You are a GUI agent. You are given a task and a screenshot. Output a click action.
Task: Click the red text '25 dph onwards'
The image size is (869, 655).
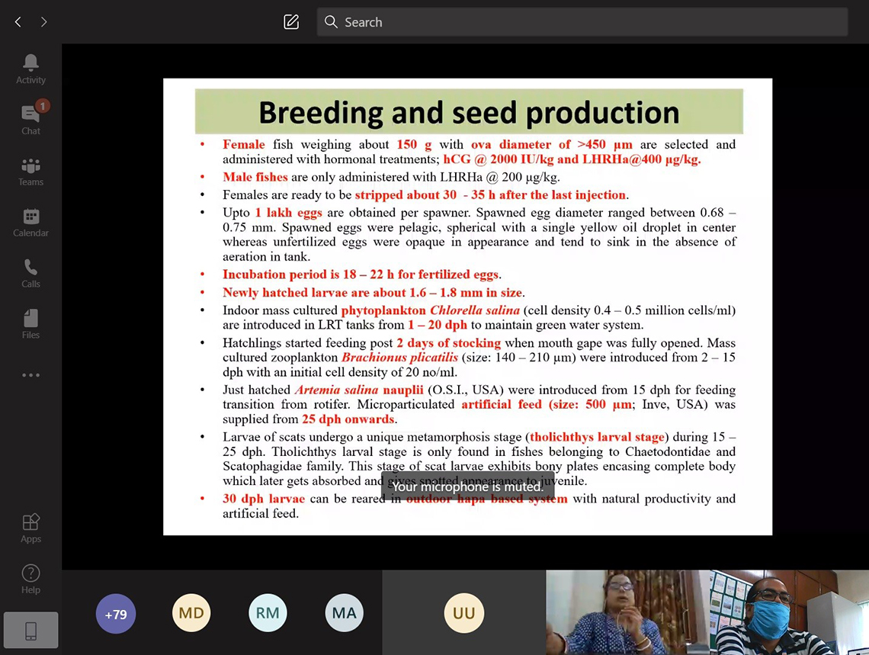coord(348,419)
